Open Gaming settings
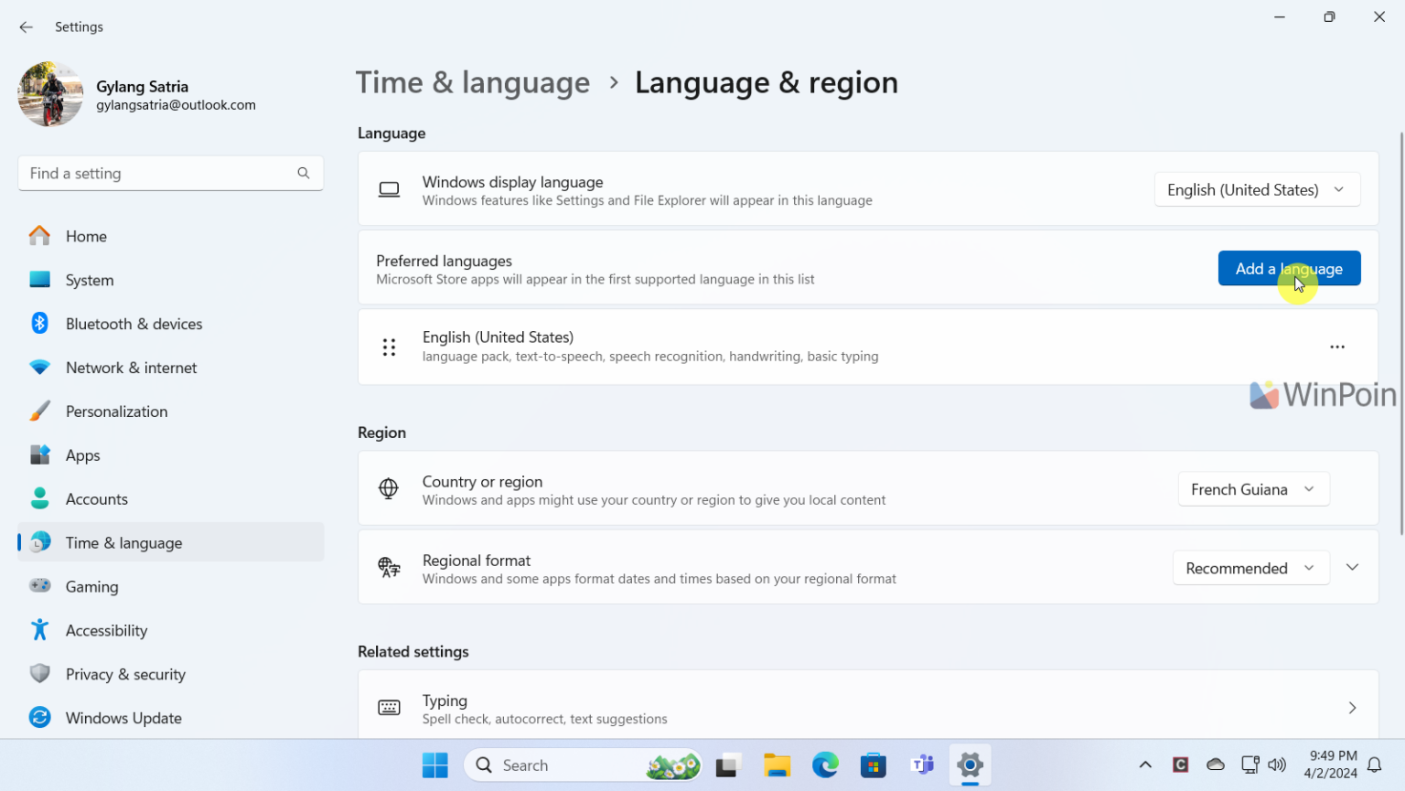The width and height of the screenshot is (1405, 791). pyautogui.click(x=170, y=586)
